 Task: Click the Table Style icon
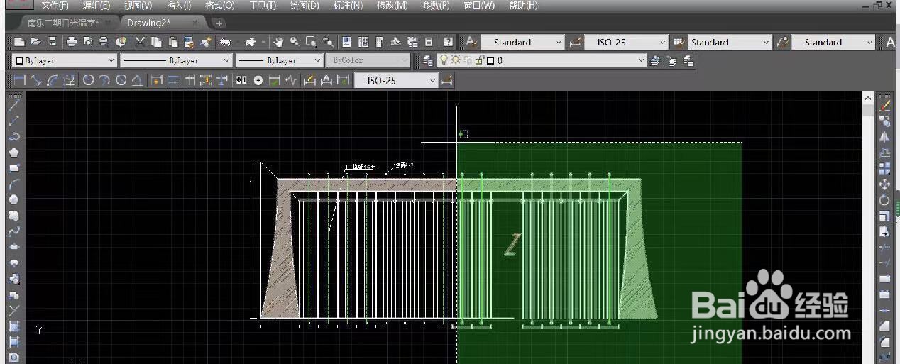click(679, 42)
